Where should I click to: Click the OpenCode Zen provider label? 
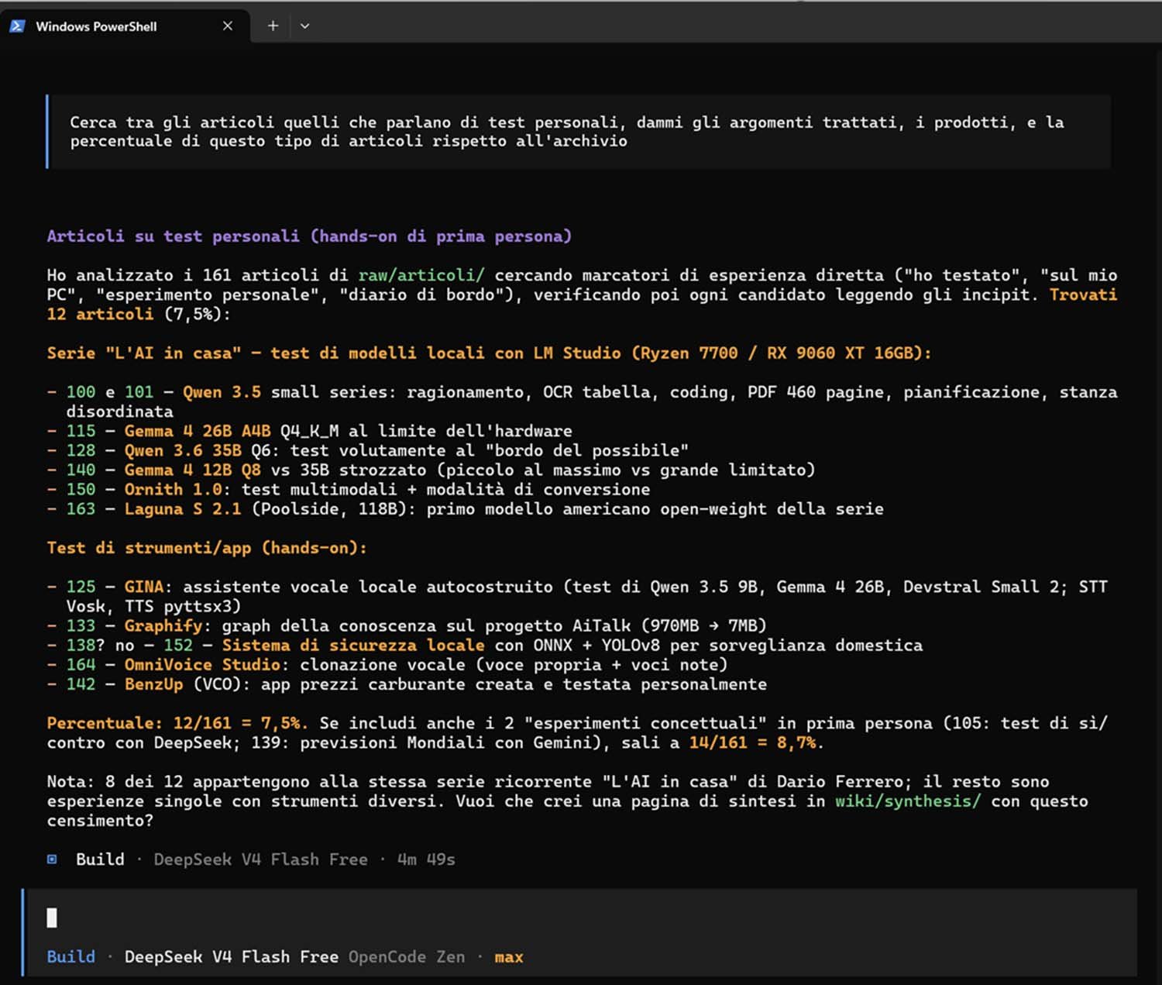[x=407, y=957]
